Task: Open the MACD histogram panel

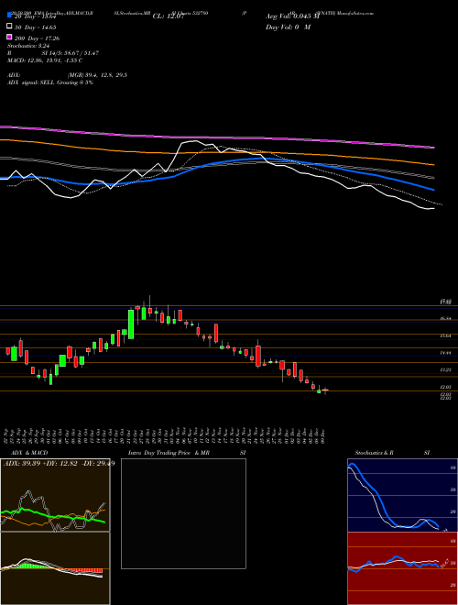Action: (55, 568)
